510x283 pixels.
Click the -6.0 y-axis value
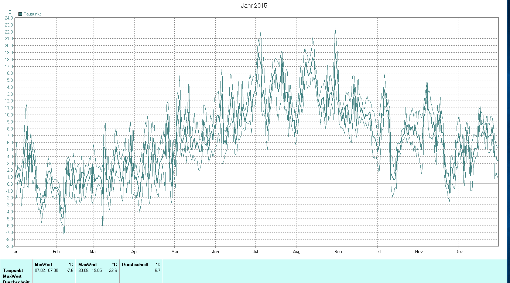(x=9, y=226)
